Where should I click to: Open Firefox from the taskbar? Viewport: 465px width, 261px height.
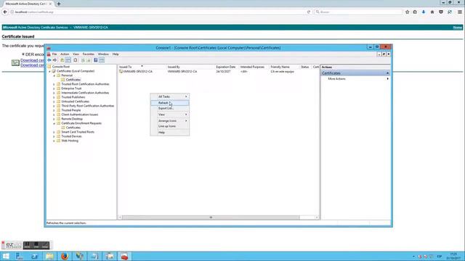pos(65,256)
